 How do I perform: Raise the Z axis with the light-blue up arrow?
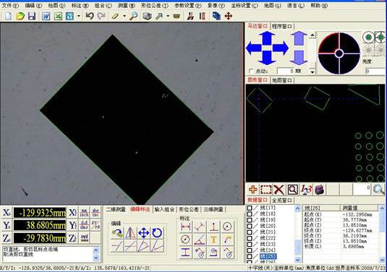(299, 38)
